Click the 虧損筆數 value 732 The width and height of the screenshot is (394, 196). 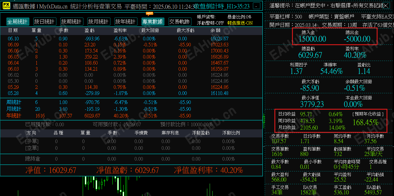[x=338, y=154]
